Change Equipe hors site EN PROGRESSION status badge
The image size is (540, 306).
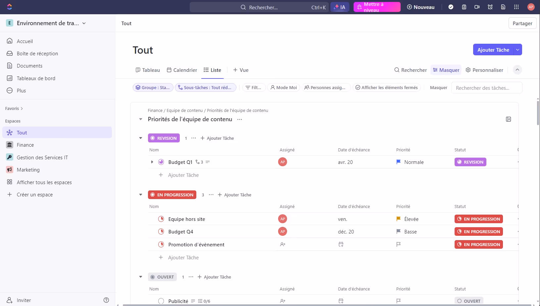click(x=478, y=219)
